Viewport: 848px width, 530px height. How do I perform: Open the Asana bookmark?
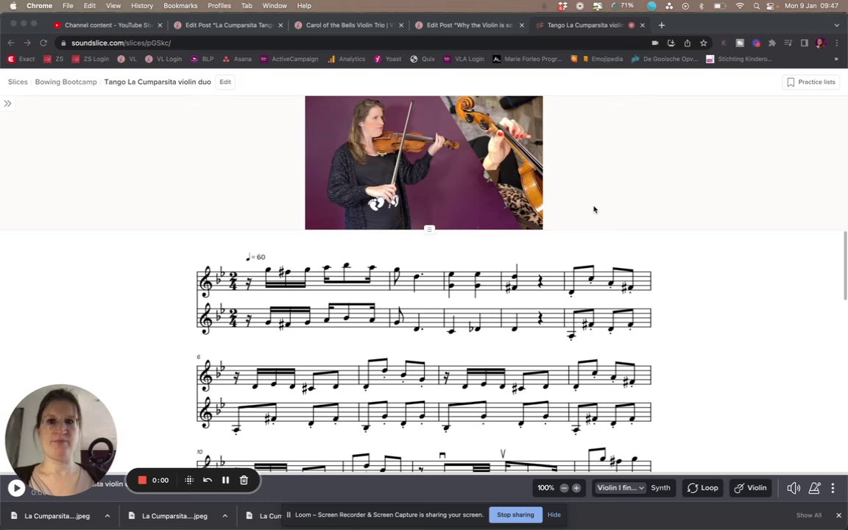pos(237,59)
